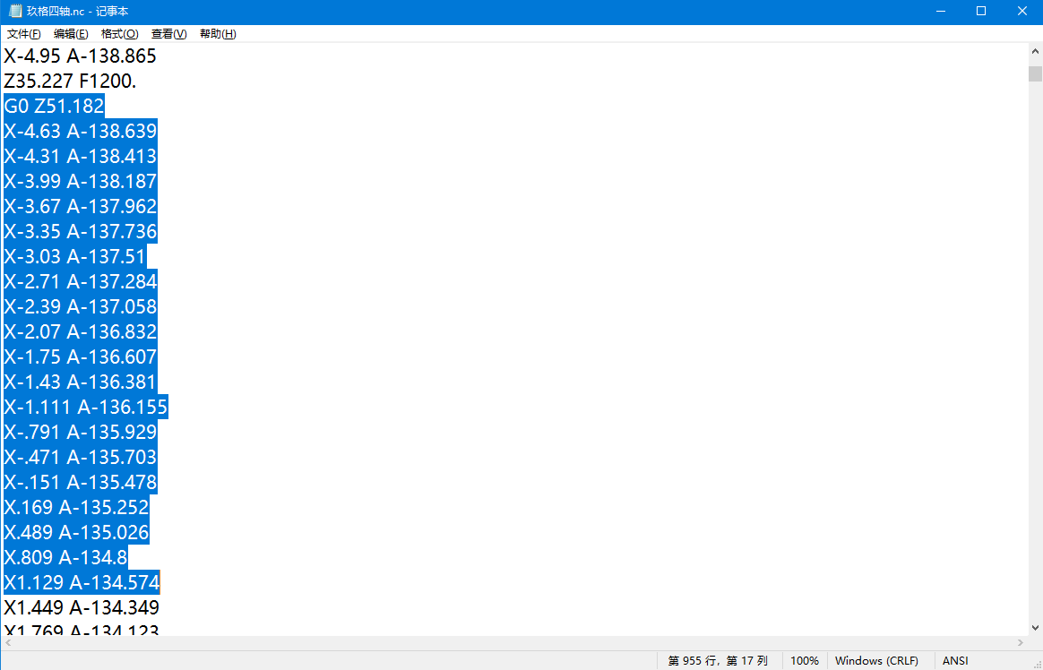Screen dimensions: 1043x670
Task: Open the 查看(V) menu
Action: (169, 34)
